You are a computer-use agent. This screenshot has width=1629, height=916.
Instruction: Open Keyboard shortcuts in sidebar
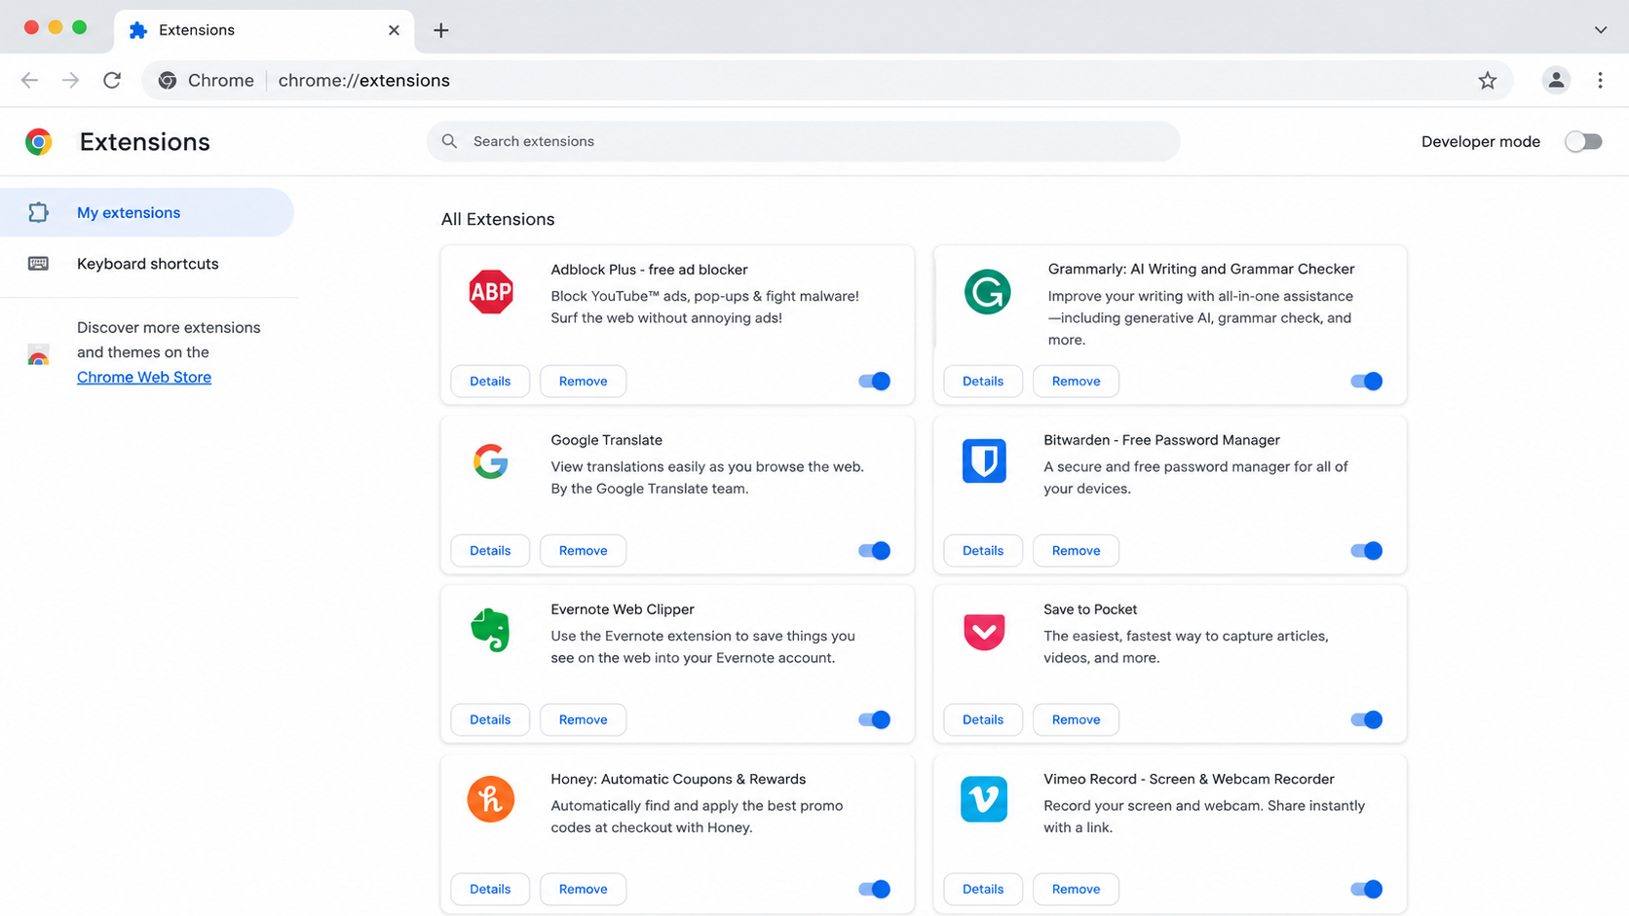[146, 264]
